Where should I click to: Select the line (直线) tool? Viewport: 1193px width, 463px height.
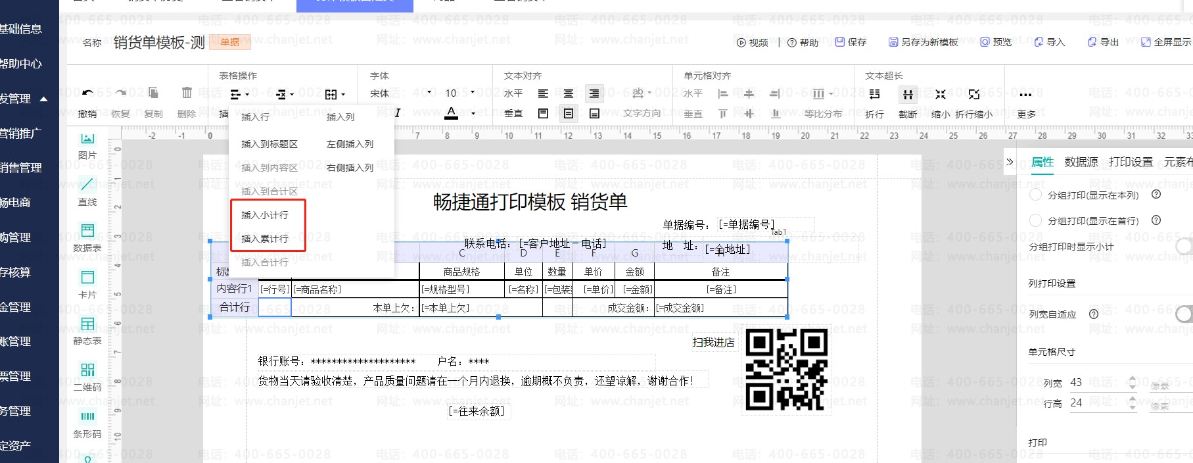87,192
